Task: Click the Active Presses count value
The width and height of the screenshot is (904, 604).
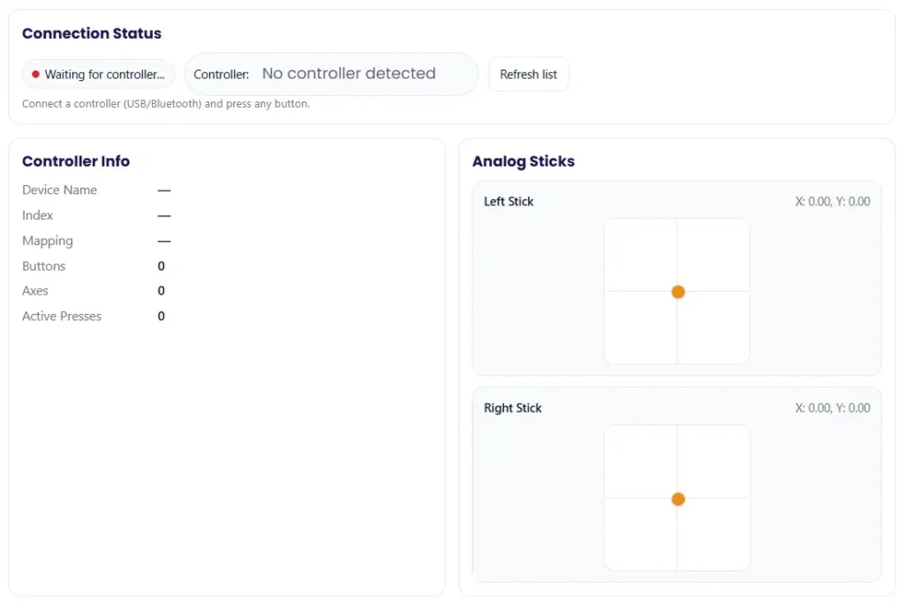Action: tap(161, 317)
